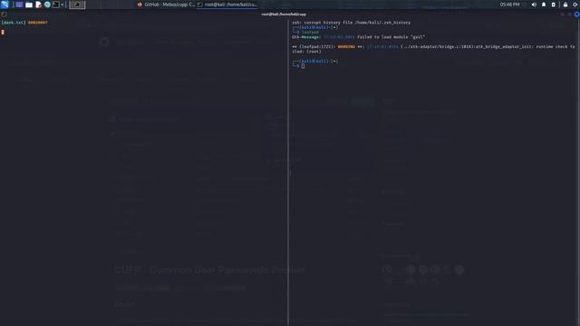The height and width of the screenshot is (326, 580).
Task: Open the battery power manager icon
Action: 554,5
